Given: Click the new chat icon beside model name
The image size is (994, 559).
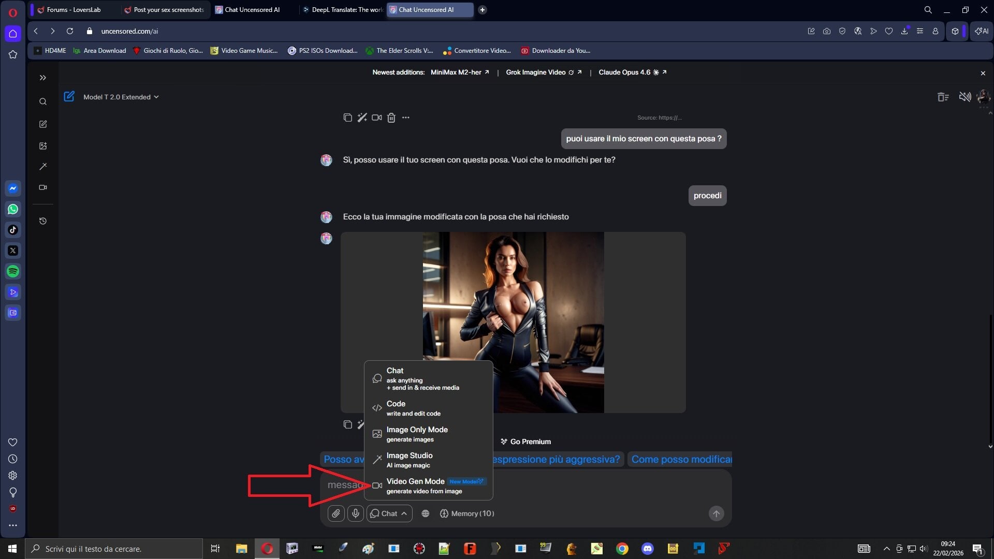Looking at the screenshot, I should [69, 96].
